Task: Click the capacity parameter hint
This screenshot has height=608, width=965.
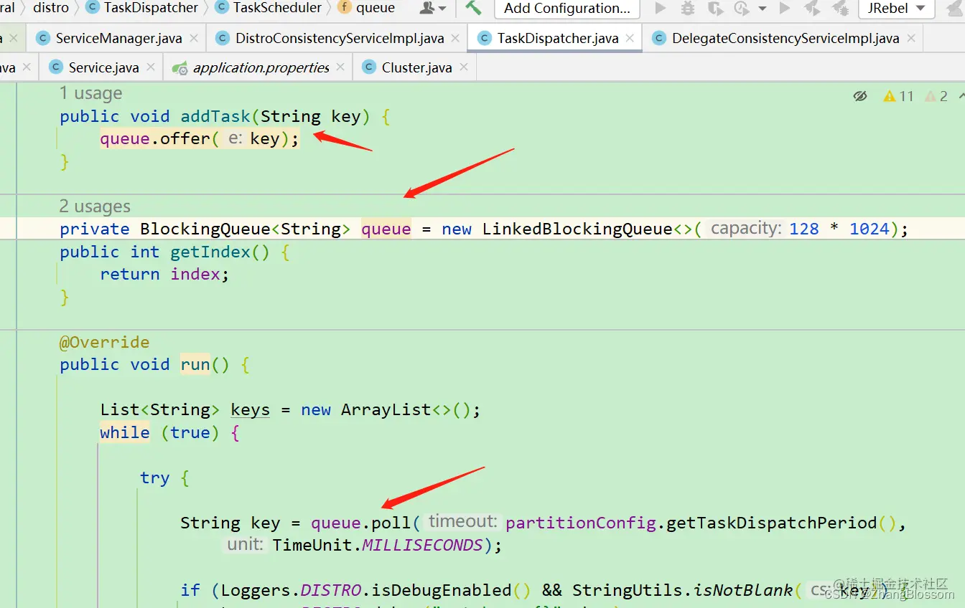Action: click(745, 229)
